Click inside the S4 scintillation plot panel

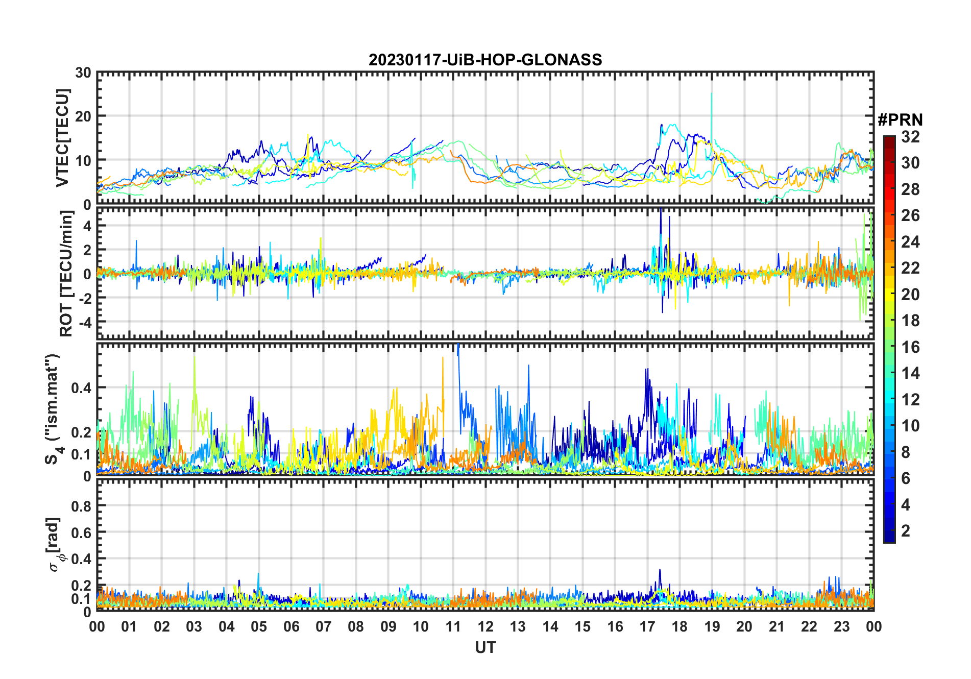(485, 409)
